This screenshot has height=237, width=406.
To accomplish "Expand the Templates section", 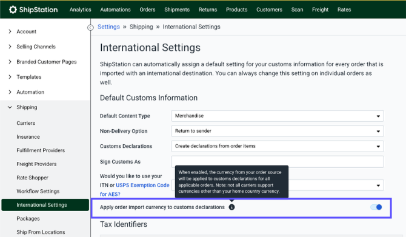I will (10, 77).
